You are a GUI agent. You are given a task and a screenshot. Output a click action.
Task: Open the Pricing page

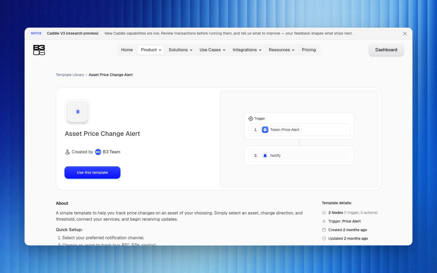(309, 50)
